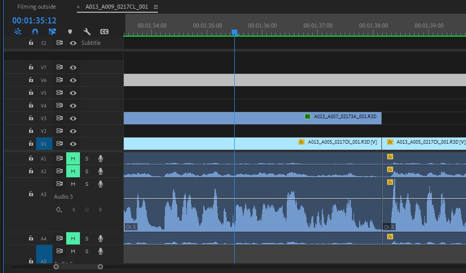Toggle lock on V6 track
466x273 pixels.
click(x=31, y=80)
